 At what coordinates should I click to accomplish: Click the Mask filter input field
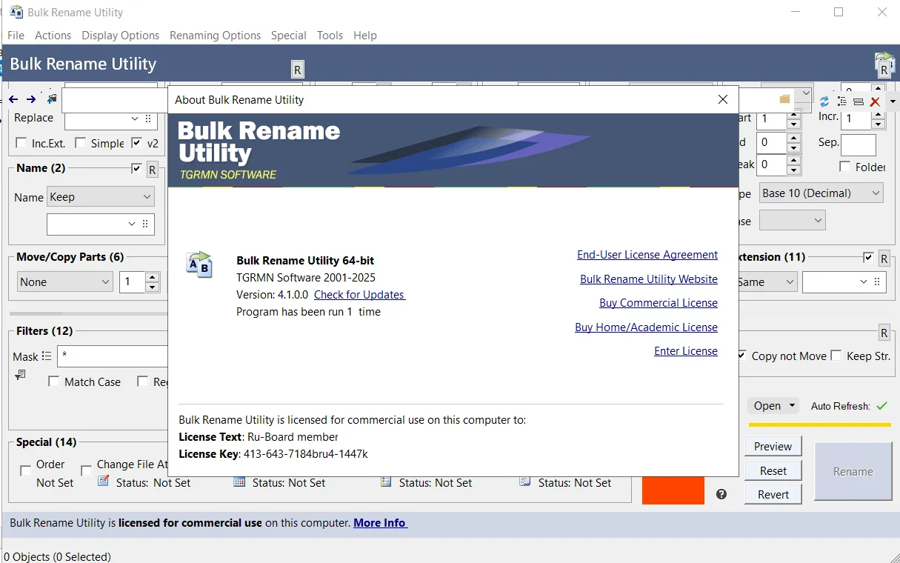pos(113,356)
